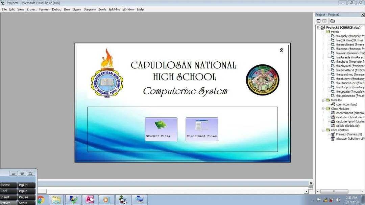Open the File menu
This screenshot has width=365, height=205.
coord(4,9)
